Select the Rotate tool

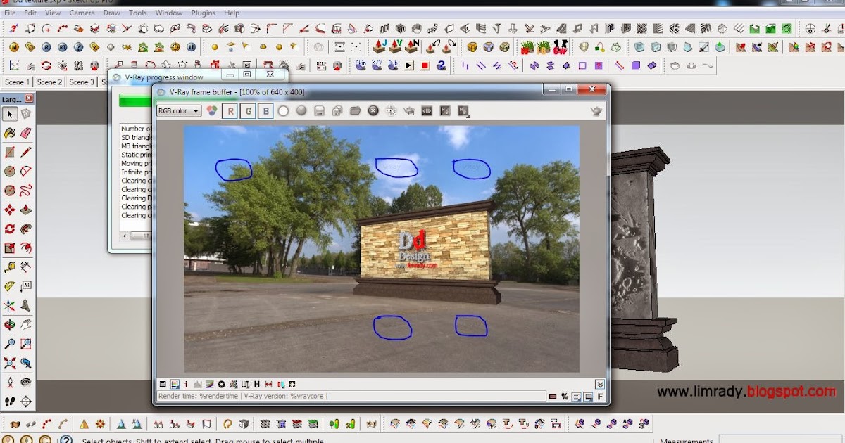click(10, 229)
